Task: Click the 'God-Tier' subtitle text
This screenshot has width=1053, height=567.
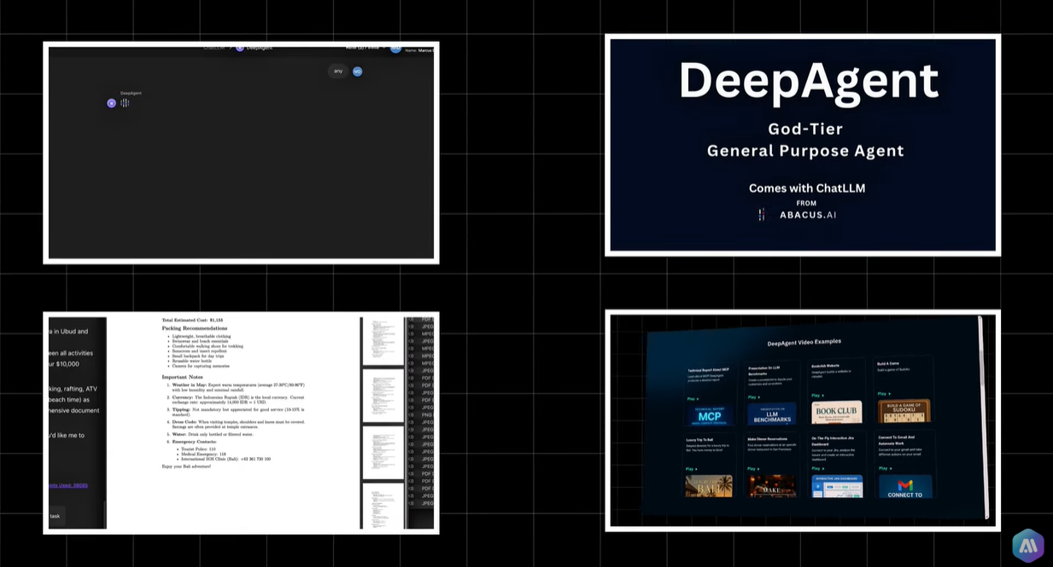Action: [805, 129]
